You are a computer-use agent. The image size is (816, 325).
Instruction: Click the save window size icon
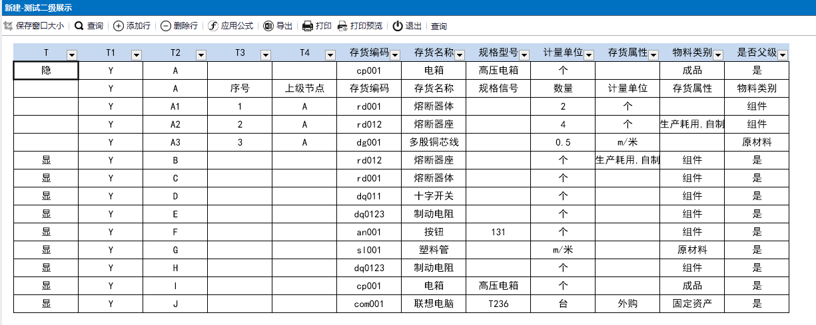(x=9, y=26)
